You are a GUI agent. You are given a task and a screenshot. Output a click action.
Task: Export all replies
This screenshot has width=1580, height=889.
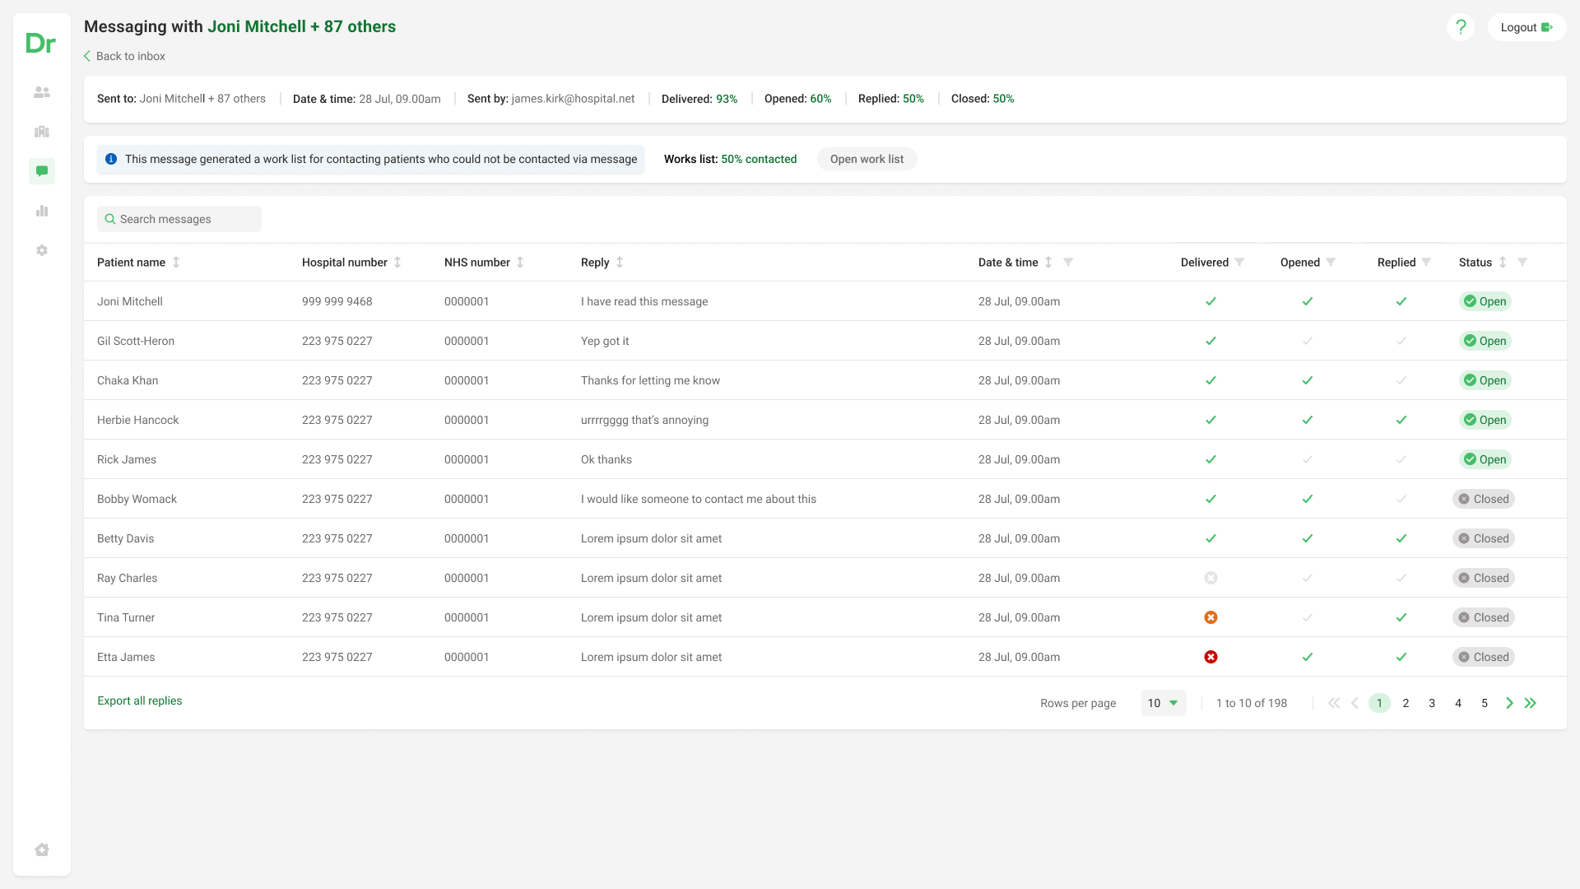coord(139,700)
